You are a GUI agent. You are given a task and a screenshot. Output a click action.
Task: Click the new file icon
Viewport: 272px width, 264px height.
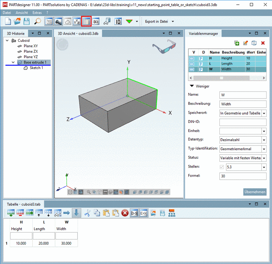(8, 21)
